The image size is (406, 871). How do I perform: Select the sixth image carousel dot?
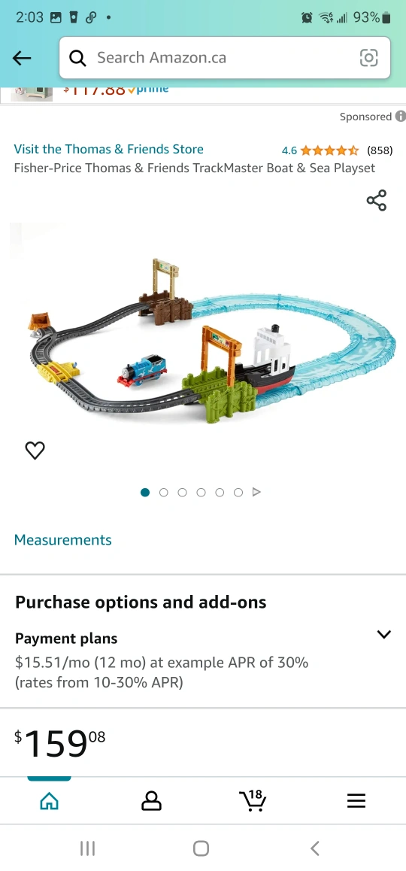[238, 492]
